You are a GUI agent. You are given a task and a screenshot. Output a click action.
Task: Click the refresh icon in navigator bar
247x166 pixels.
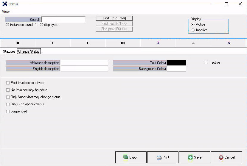tap(228, 43)
